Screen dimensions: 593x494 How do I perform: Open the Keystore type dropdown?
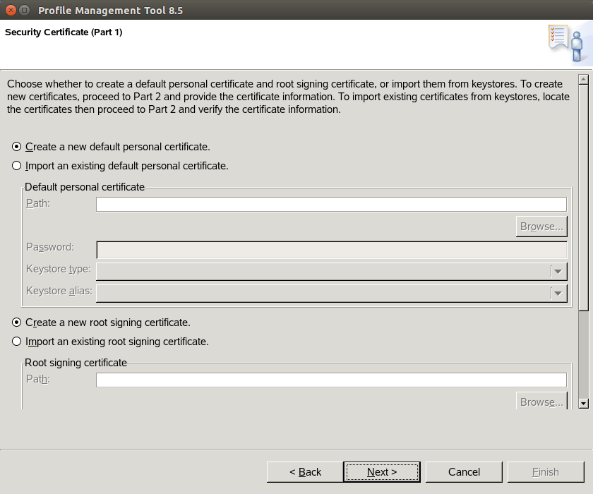pos(332,272)
